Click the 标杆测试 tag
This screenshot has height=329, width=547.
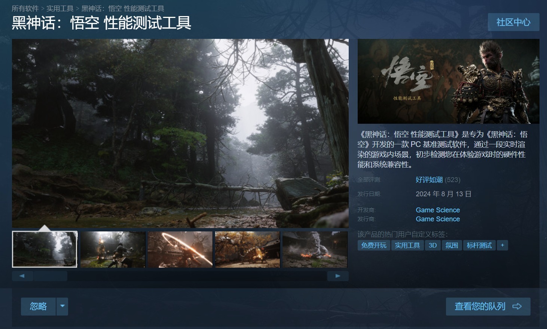pyautogui.click(x=479, y=245)
